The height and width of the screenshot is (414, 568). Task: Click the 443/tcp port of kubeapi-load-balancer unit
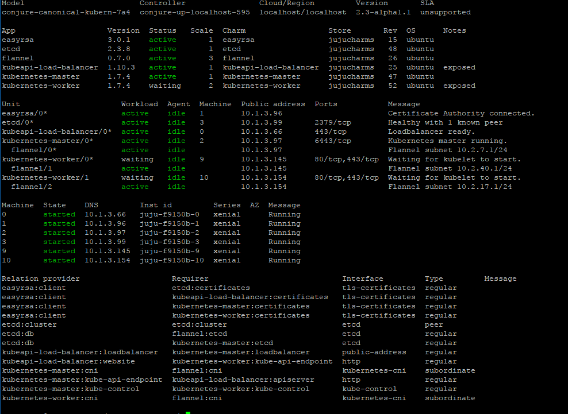(x=331, y=131)
